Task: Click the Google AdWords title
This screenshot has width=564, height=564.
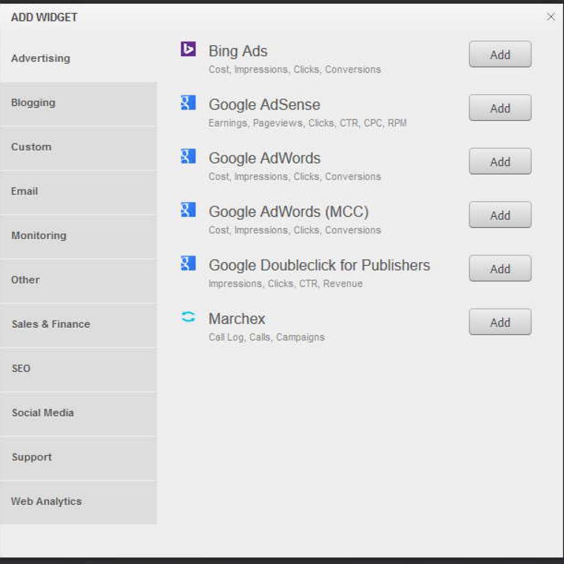Action: point(264,158)
